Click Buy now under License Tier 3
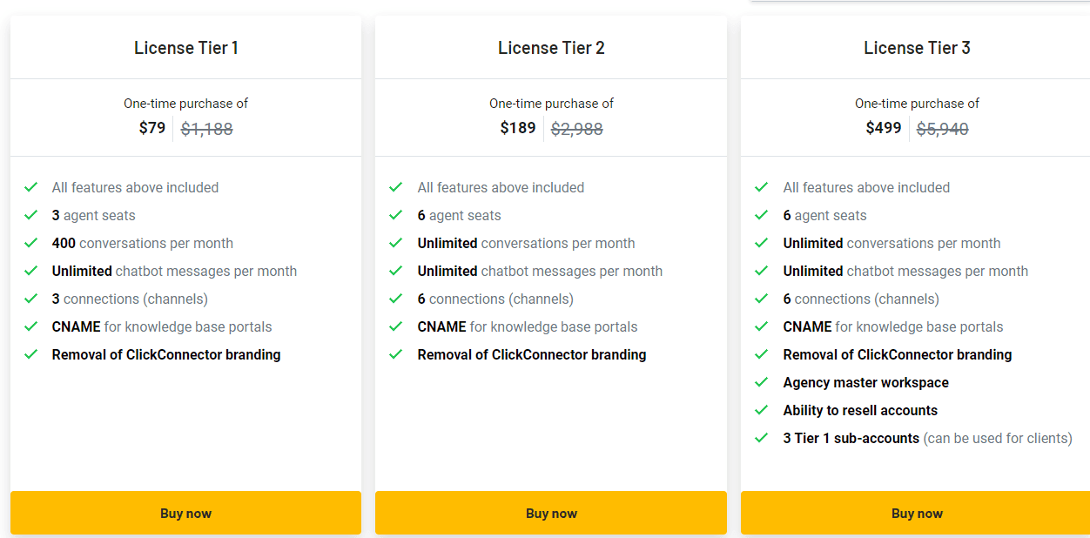 917,513
